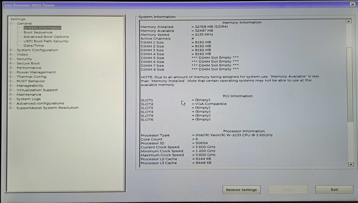The width and height of the screenshot is (358, 203).
Task: Select the General tree label
Action: click(24, 23)
